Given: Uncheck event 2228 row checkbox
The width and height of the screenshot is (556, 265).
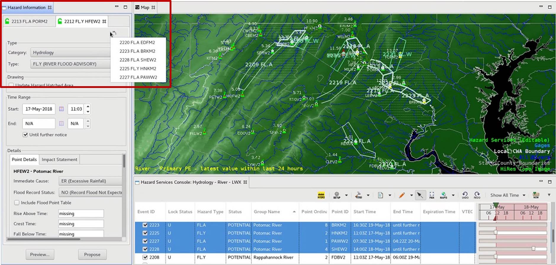Looking at the screenshot, I should pos(145,249).
